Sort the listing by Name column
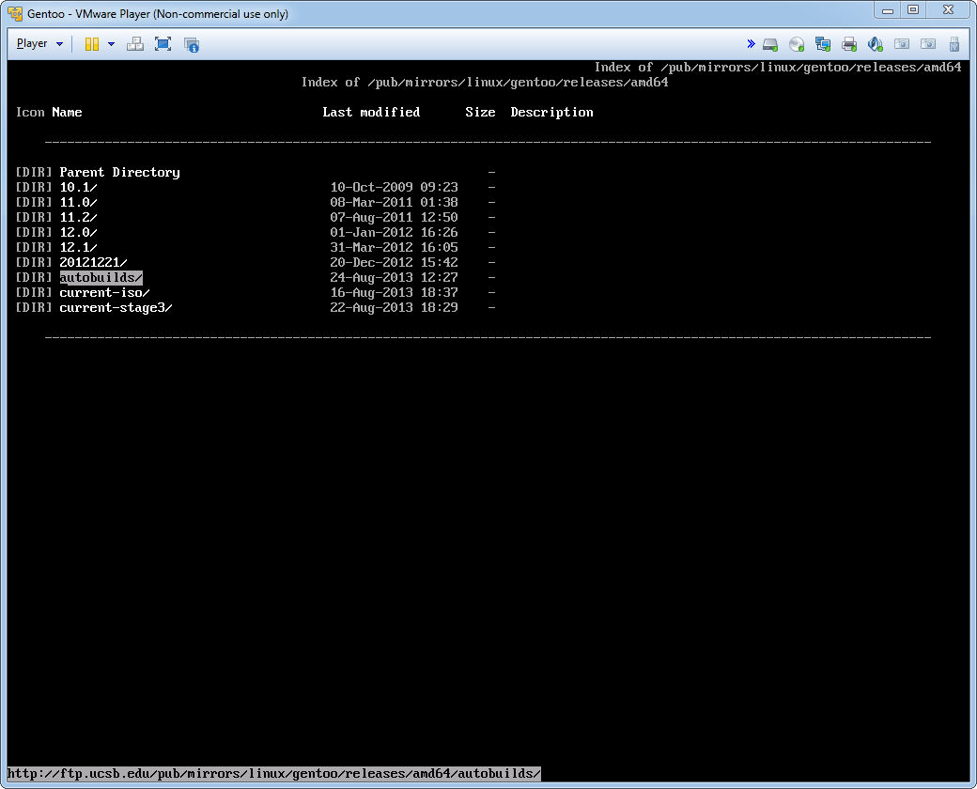Image resolution: width=977 pixels, height=789 pixels. point(67,112)
